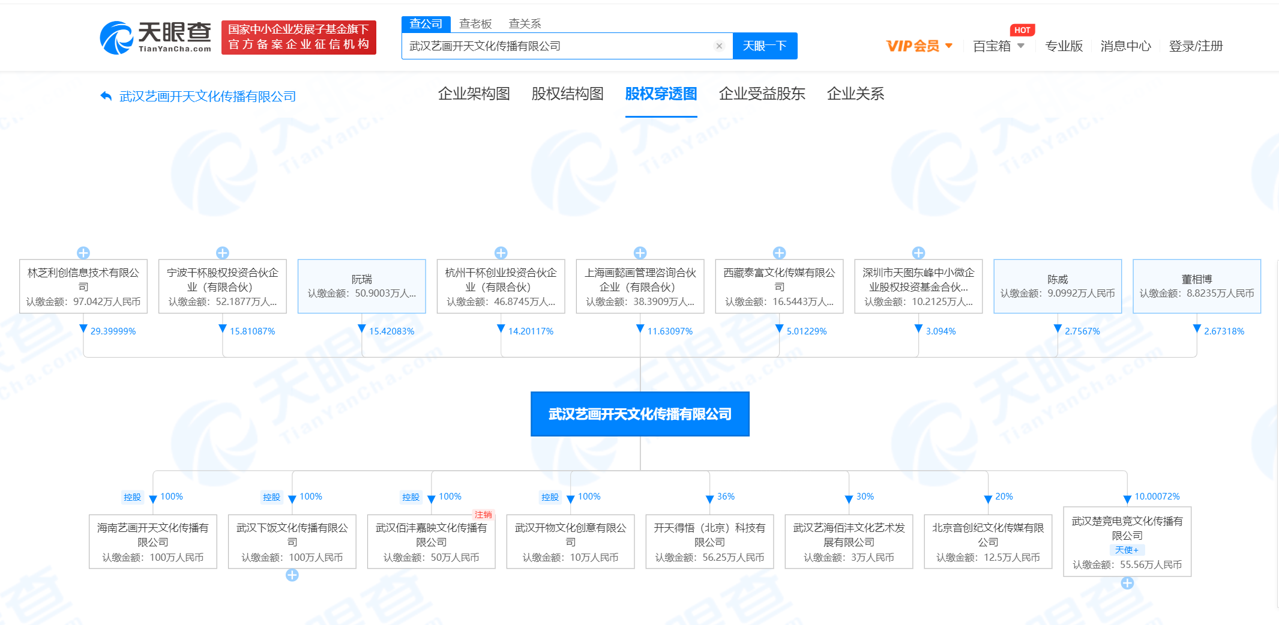Image resolution: width=1279 pixels, height=625 pixels.
Task: Expand plus icon above 杭州干杯创业投资合伙企业
Action: 501,253
